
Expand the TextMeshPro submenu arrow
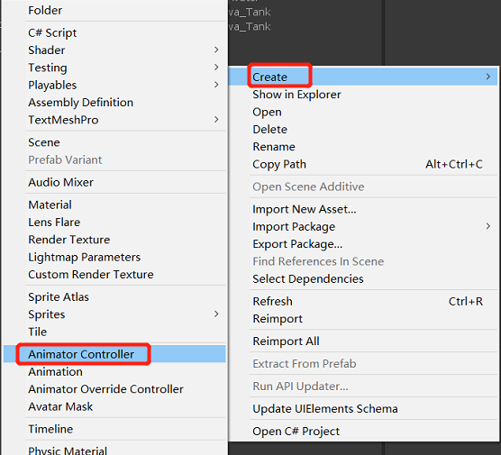tap(216, 120)
